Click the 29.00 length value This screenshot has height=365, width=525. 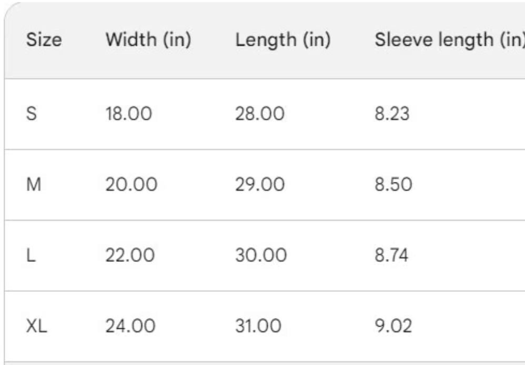[x=260, y=185]
